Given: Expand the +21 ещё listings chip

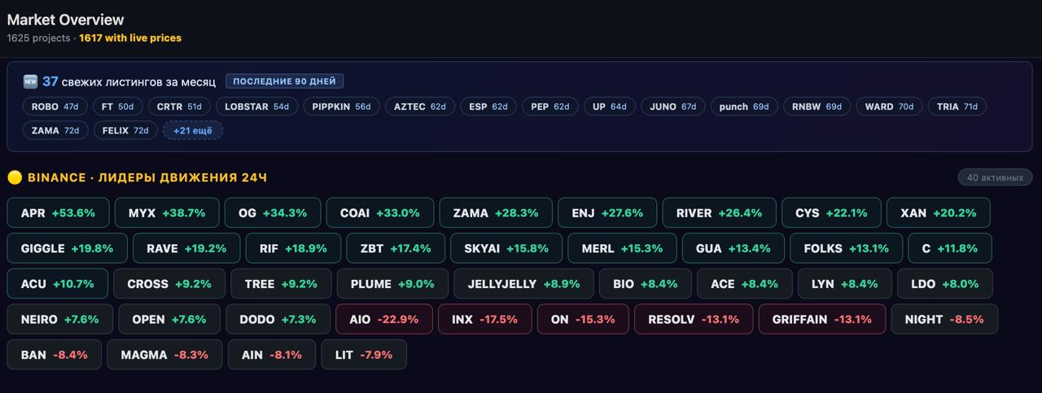Looking at the screenshot, I should 193,130.
